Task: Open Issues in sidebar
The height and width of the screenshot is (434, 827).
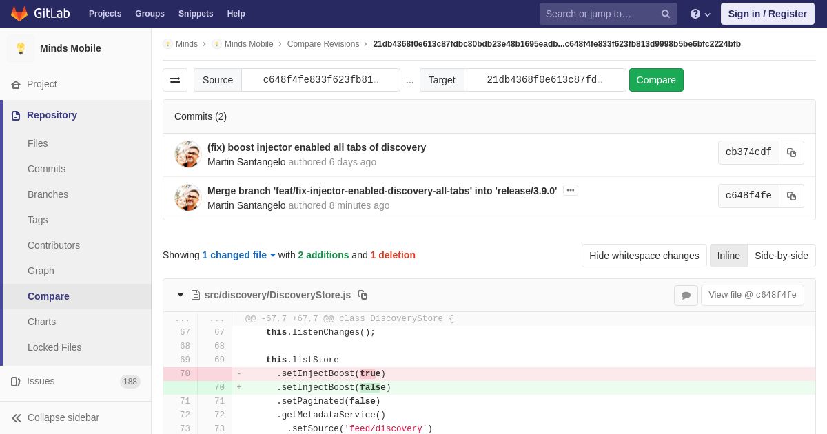Action: (x=41, y=381)
